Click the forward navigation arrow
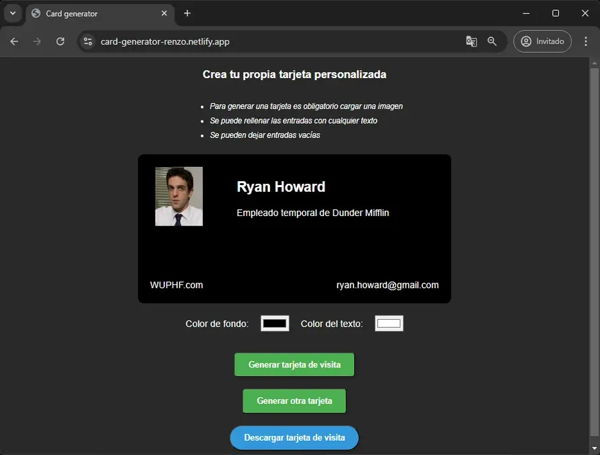 [x=37, y=41]
